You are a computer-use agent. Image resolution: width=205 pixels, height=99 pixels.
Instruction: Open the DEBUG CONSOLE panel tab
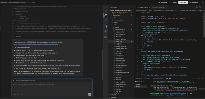click(x=158, y=79)
